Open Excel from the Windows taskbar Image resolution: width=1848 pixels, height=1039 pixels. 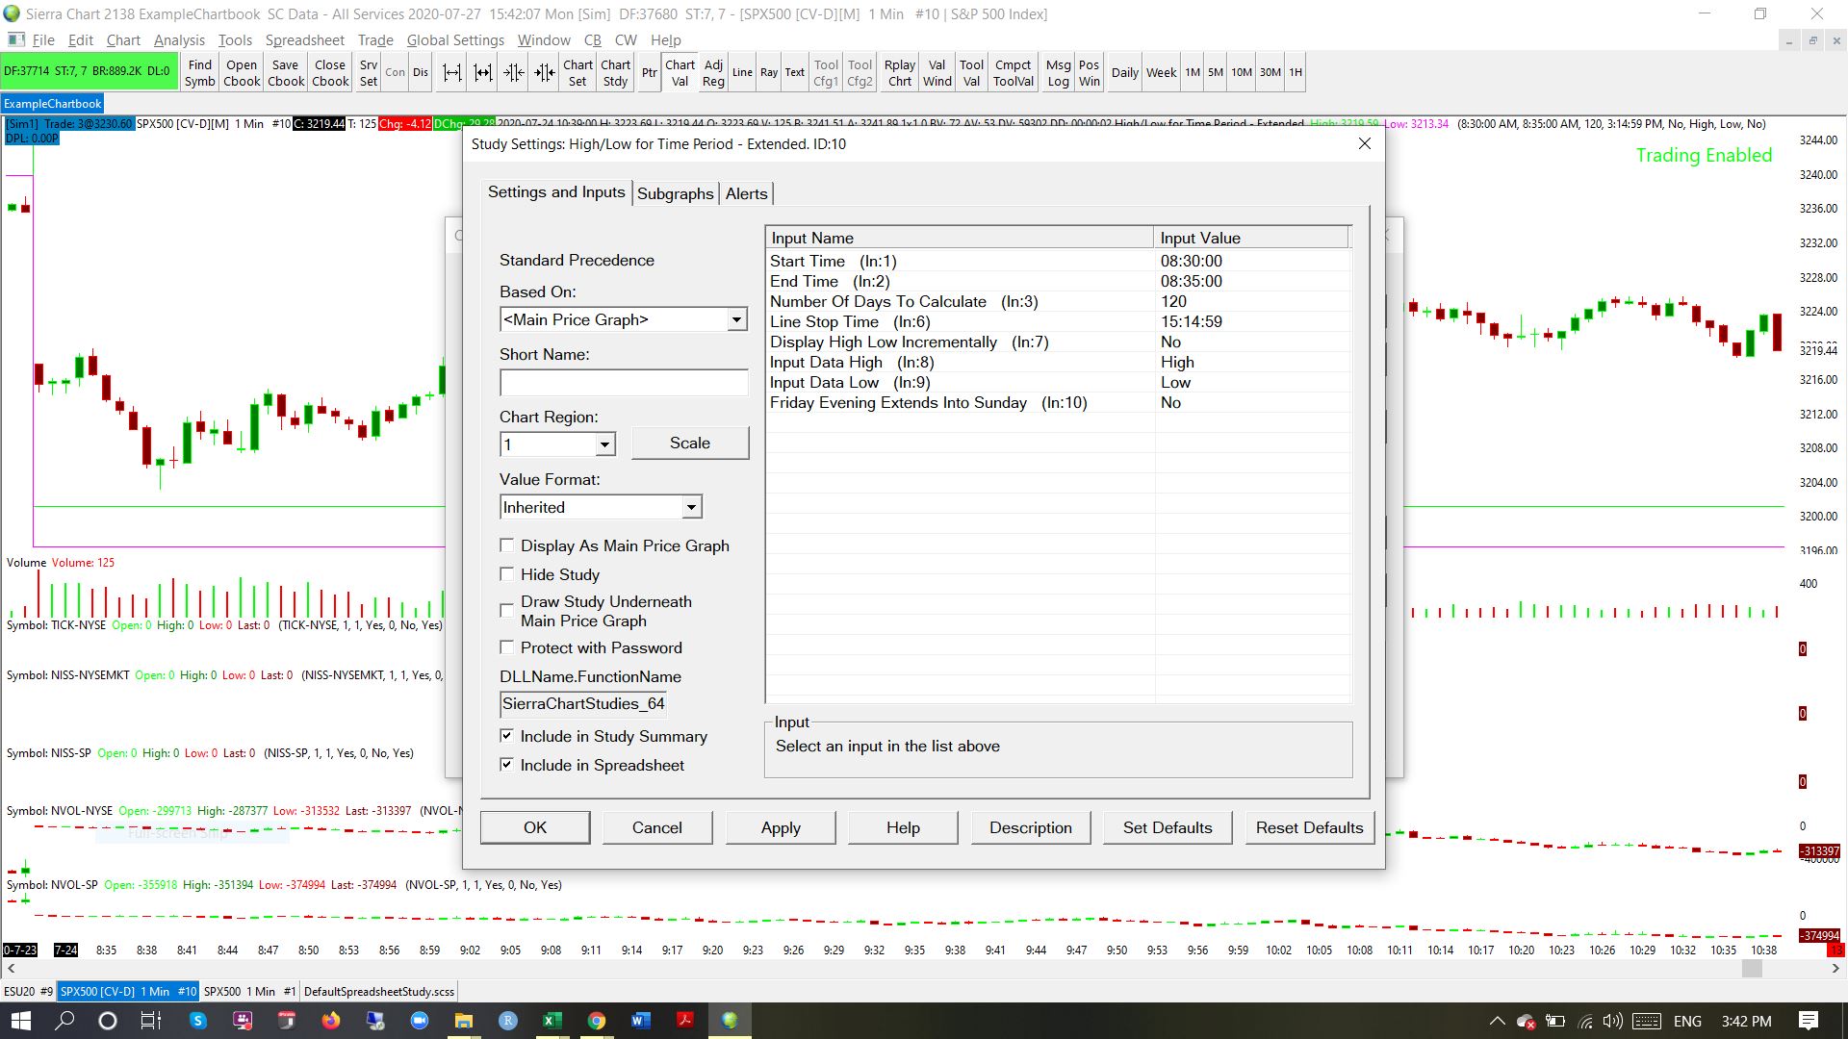(552, 1021)
